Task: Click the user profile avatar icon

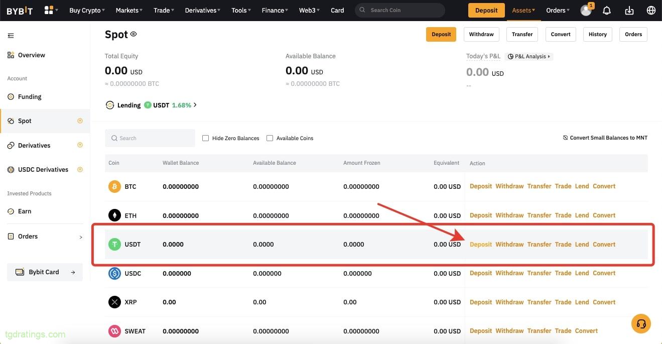Action: (586, 10)
